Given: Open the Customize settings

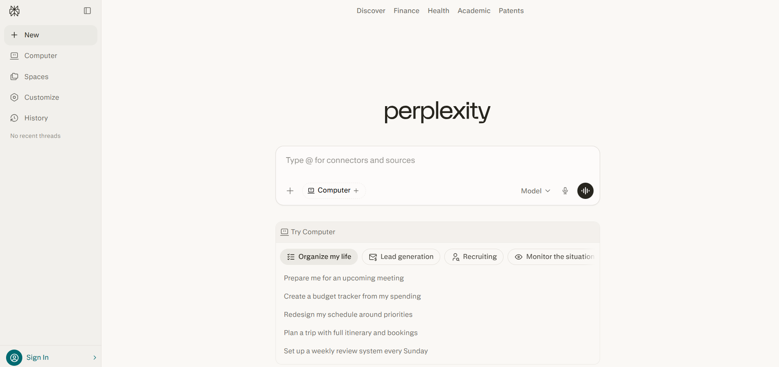Looking at the screenshot, I should tap(41, 97).
